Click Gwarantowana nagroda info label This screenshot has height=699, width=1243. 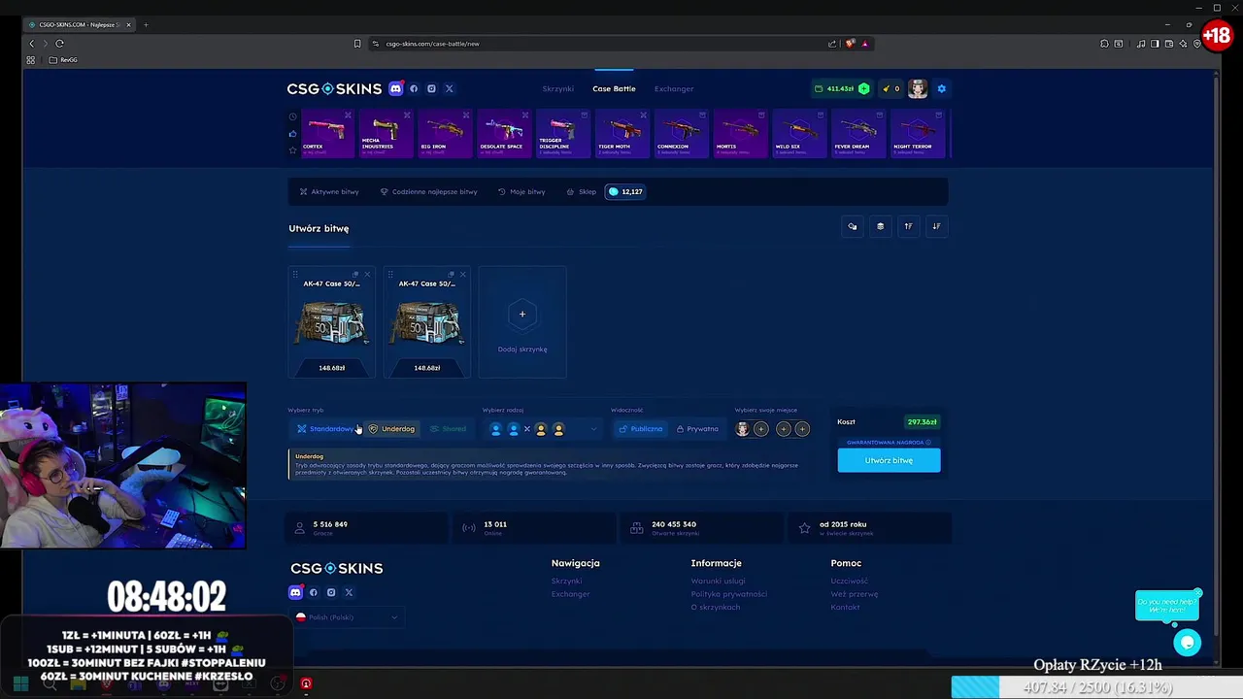(x=889, y=442)
